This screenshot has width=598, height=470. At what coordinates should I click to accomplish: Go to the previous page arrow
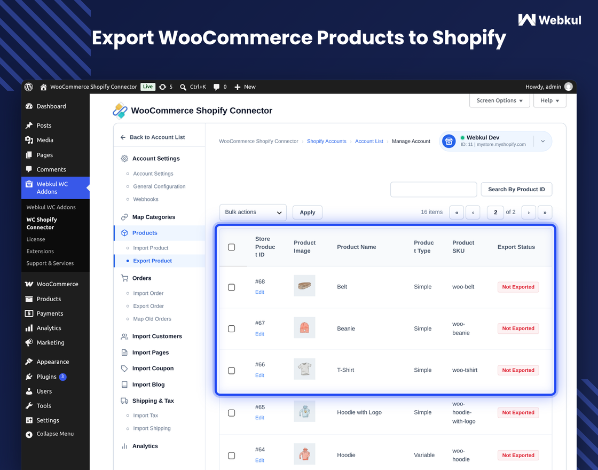(x=473, y=213)
